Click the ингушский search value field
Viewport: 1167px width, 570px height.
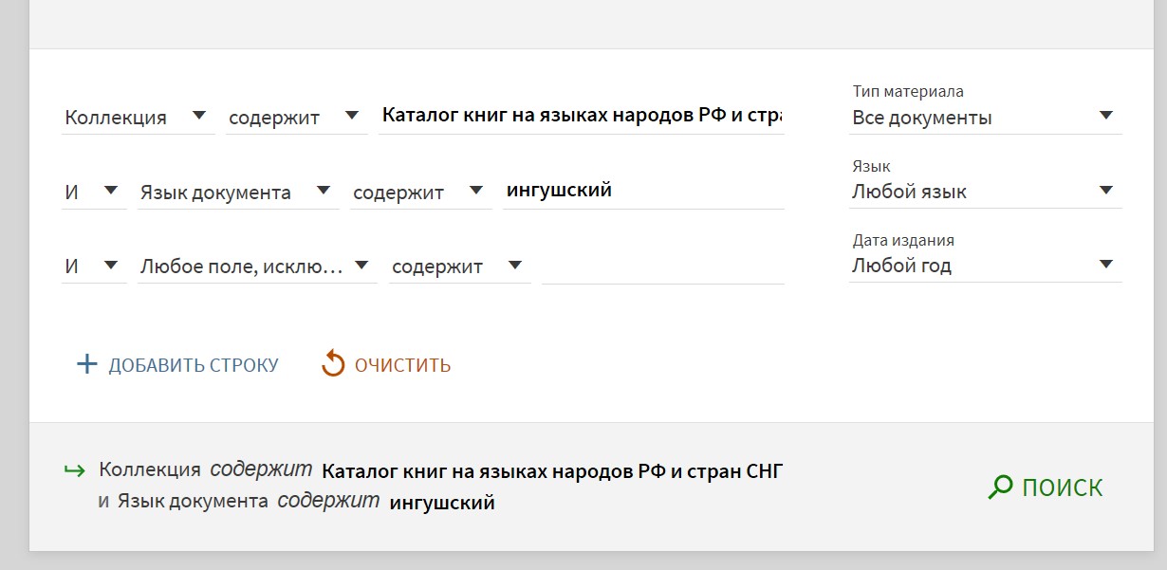642,191
